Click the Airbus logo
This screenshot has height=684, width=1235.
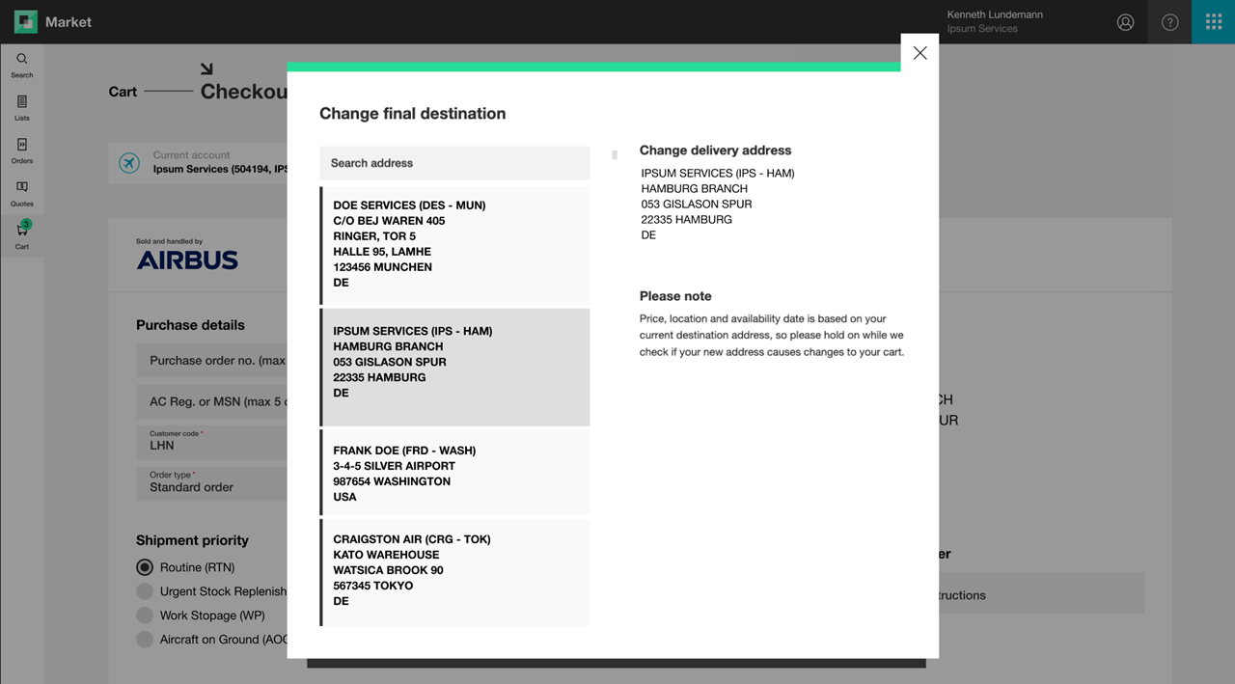187,260
